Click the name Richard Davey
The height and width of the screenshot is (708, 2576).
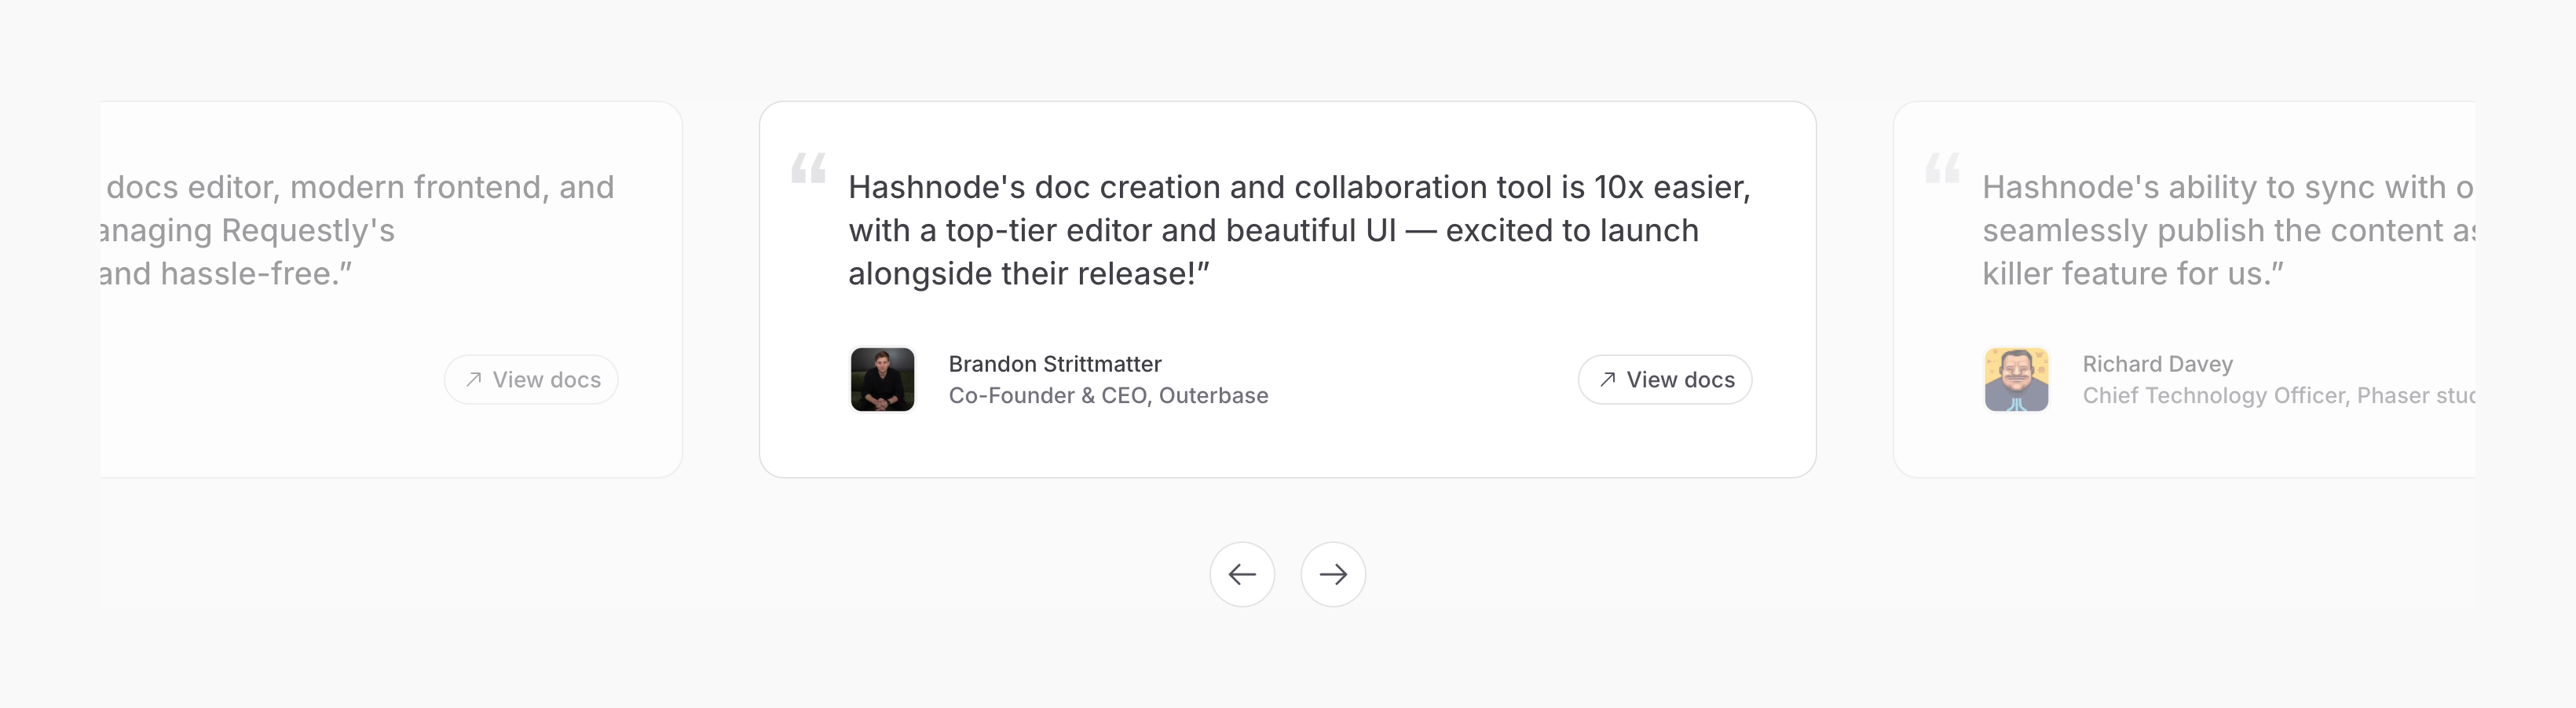pyautogui.click(x=2157, y=364)
